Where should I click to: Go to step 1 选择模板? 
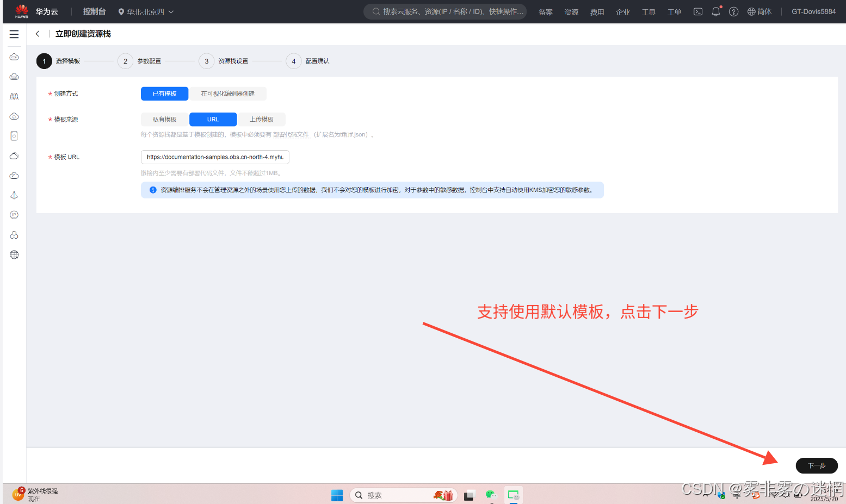click(58, 61)
